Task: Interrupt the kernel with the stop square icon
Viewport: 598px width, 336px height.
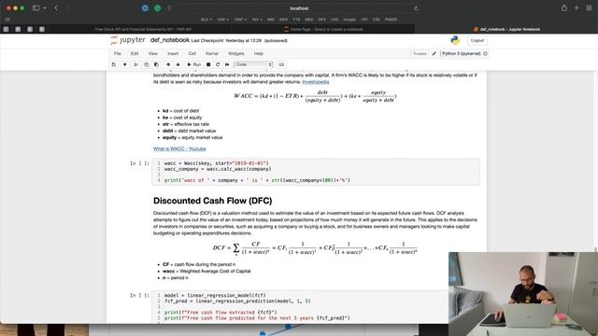Action: point(208,64)
